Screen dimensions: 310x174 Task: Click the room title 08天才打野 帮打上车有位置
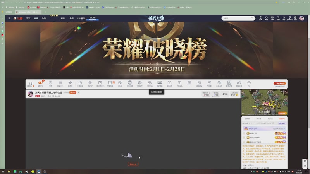[x=48, y=92]
